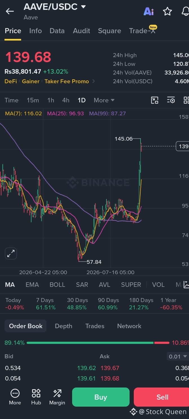This screenshot has height=419, width=189.
Task: Open price alert bell icon
Action: (185, 11)
